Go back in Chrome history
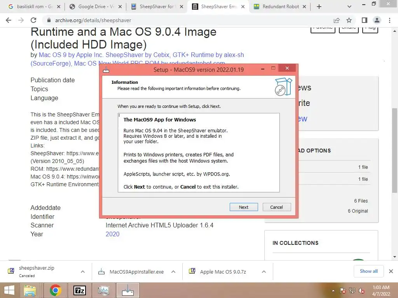 (9, 20)
